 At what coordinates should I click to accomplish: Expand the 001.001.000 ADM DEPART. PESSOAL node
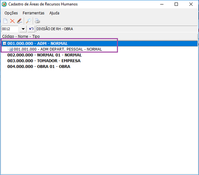(x=11, y=49)
